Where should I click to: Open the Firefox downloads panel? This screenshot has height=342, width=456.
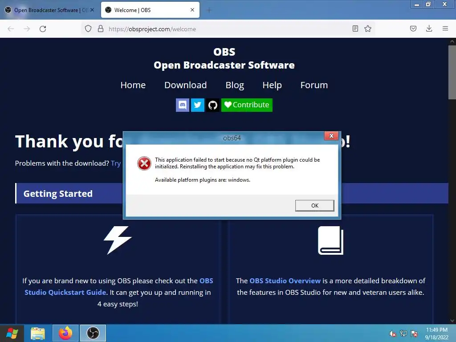click(429, 28)
